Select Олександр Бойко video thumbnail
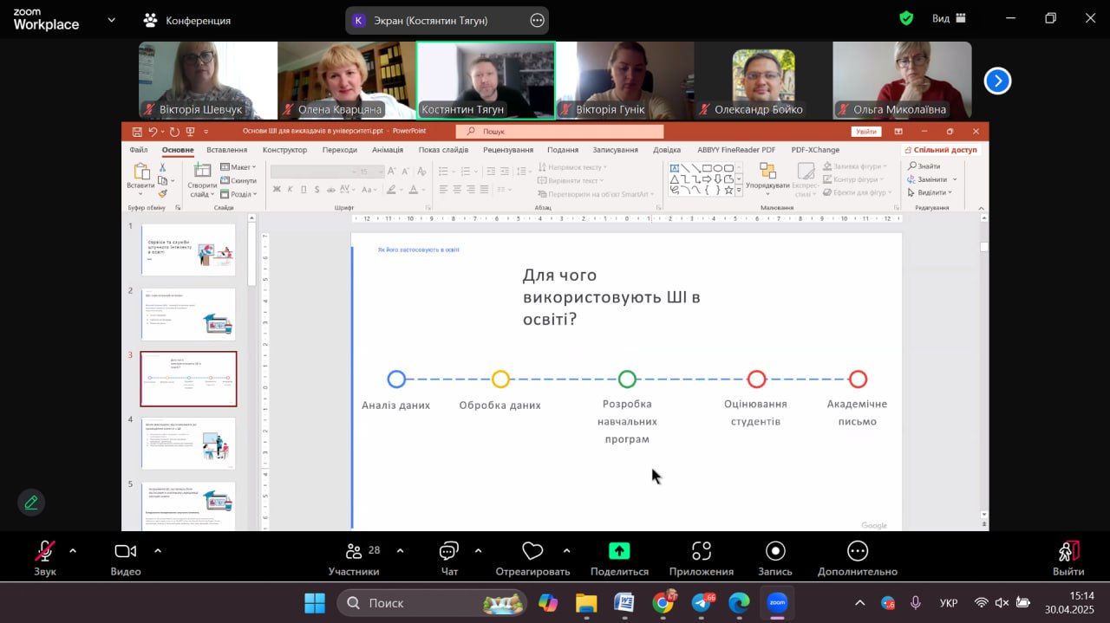 [x=763, y=80]
